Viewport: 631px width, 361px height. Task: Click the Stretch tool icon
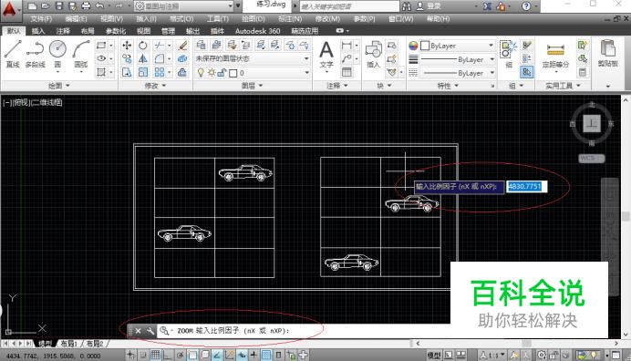[x=127, y=72]
